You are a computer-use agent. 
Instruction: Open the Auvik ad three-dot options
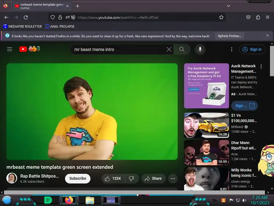pos(261,67)
